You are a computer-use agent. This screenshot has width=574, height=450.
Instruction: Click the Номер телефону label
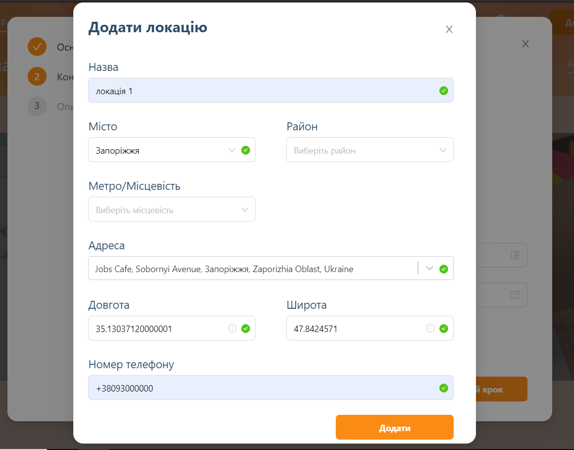pos(131,364)
